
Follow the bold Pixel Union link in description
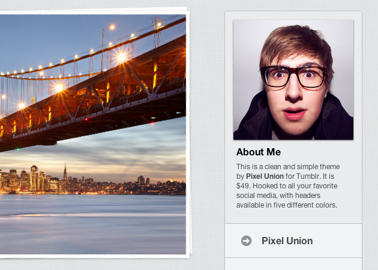pos(265,176)
